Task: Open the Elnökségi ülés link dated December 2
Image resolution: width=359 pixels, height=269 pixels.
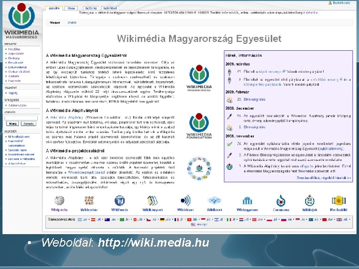Action: tap(254, 127)
